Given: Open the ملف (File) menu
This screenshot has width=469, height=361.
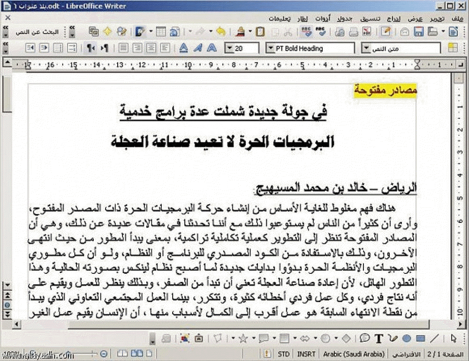Looking at the screenshot, I should (458, 19).
